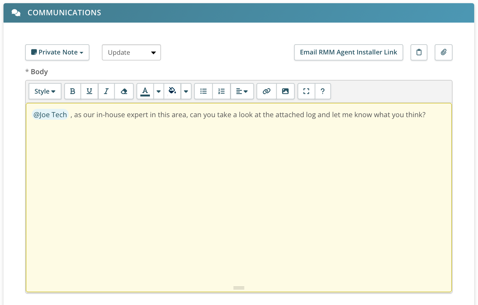Insert a hyperlink into the body
This screenshot has width=478, height=305.
pos(266,91)
